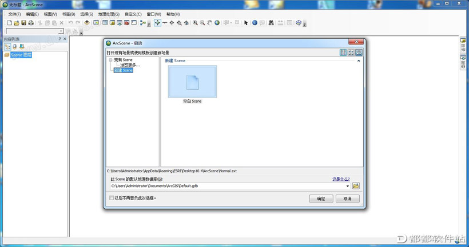Expand the standard toolbar options arrow

pyautogui.click(x=149, y=25)
